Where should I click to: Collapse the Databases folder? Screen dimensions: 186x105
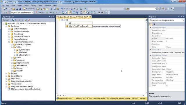click(6, 26)
